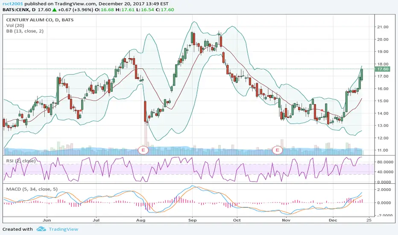This screenshot has height=235, width=398.
Task: Click the high value H:17.61
Action: point(125,10)
